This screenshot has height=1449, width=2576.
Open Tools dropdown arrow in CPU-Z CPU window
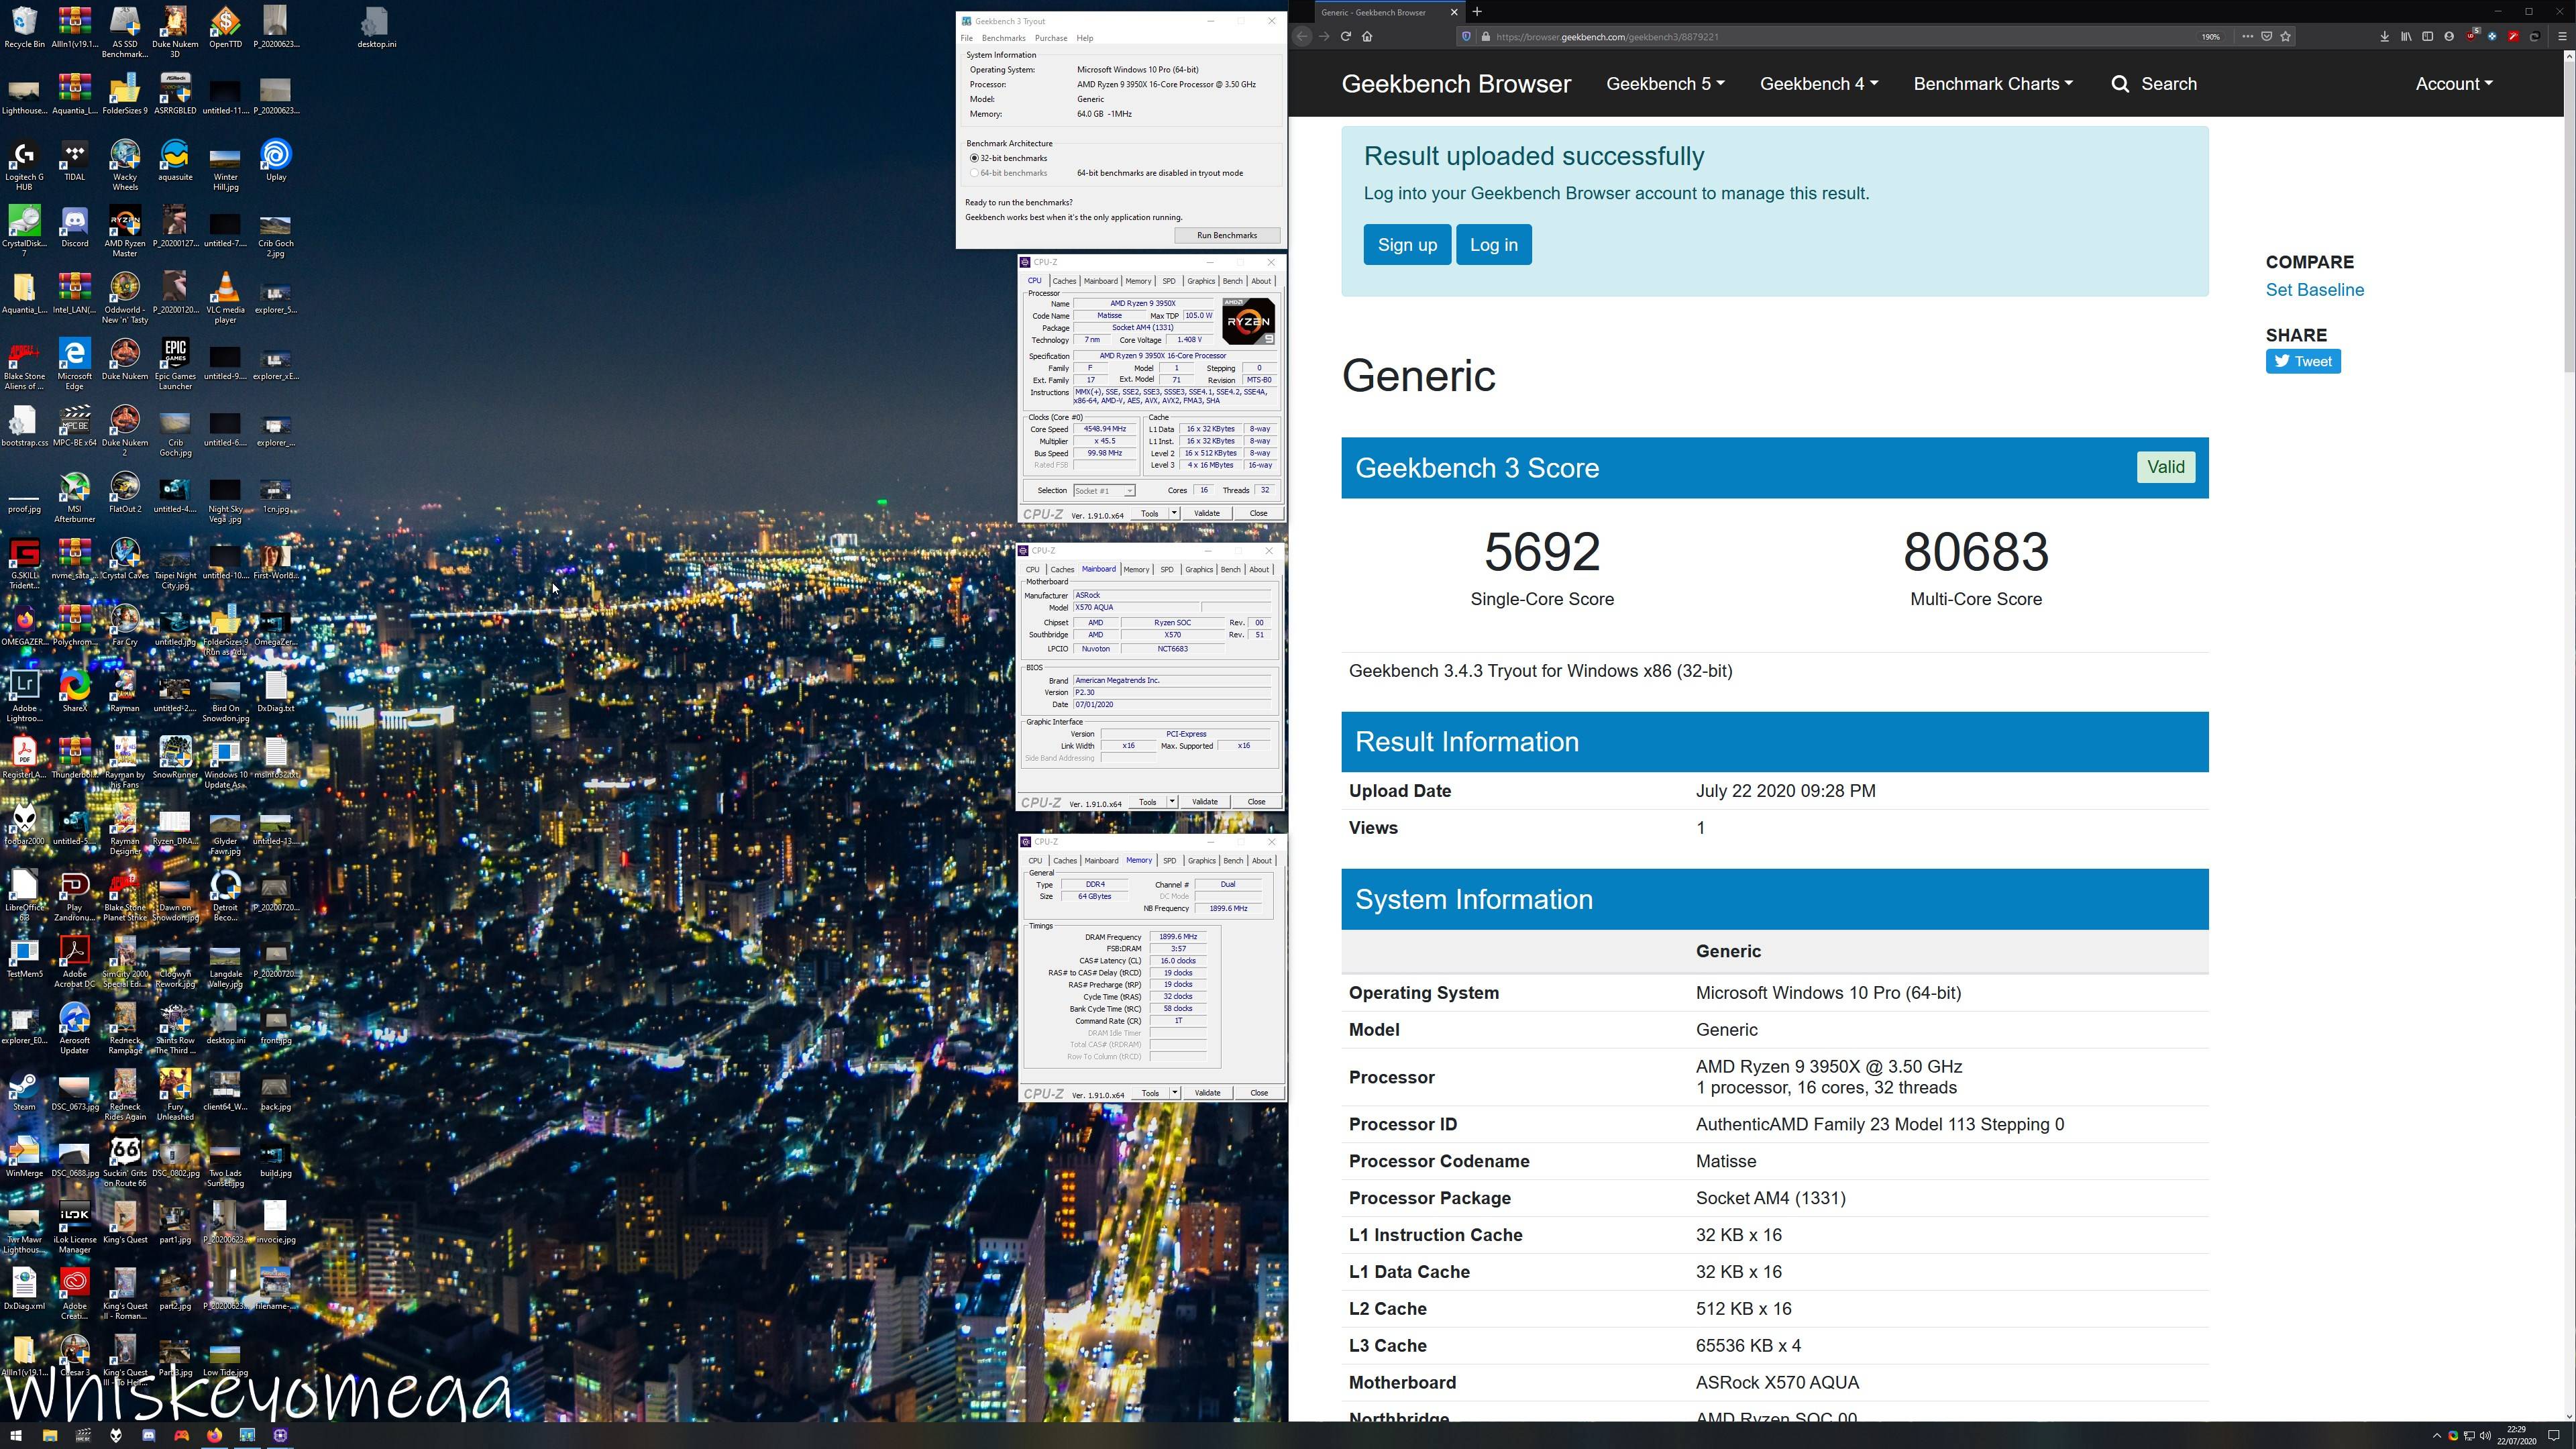pyautogui.click(x=1174, y=514)
